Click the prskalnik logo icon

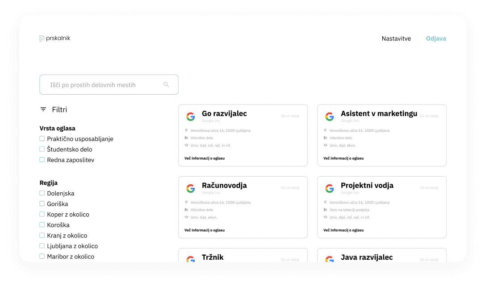(42, 38)
